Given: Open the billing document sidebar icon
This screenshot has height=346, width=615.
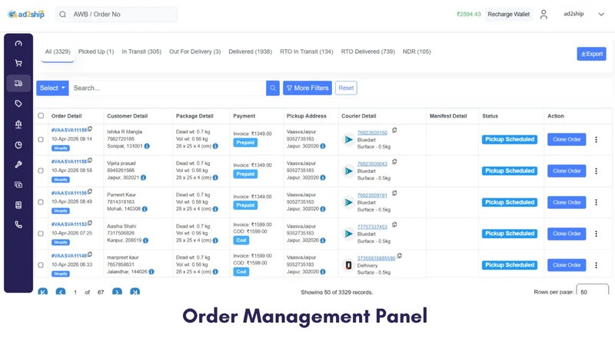Looking at the screenshot, I should [x=18, y=205].
